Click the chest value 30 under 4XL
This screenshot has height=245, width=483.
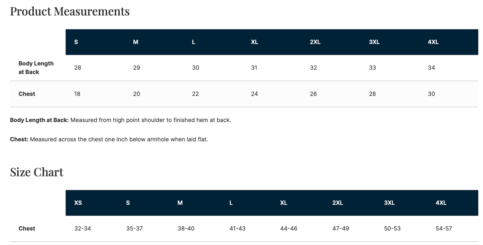432,94
